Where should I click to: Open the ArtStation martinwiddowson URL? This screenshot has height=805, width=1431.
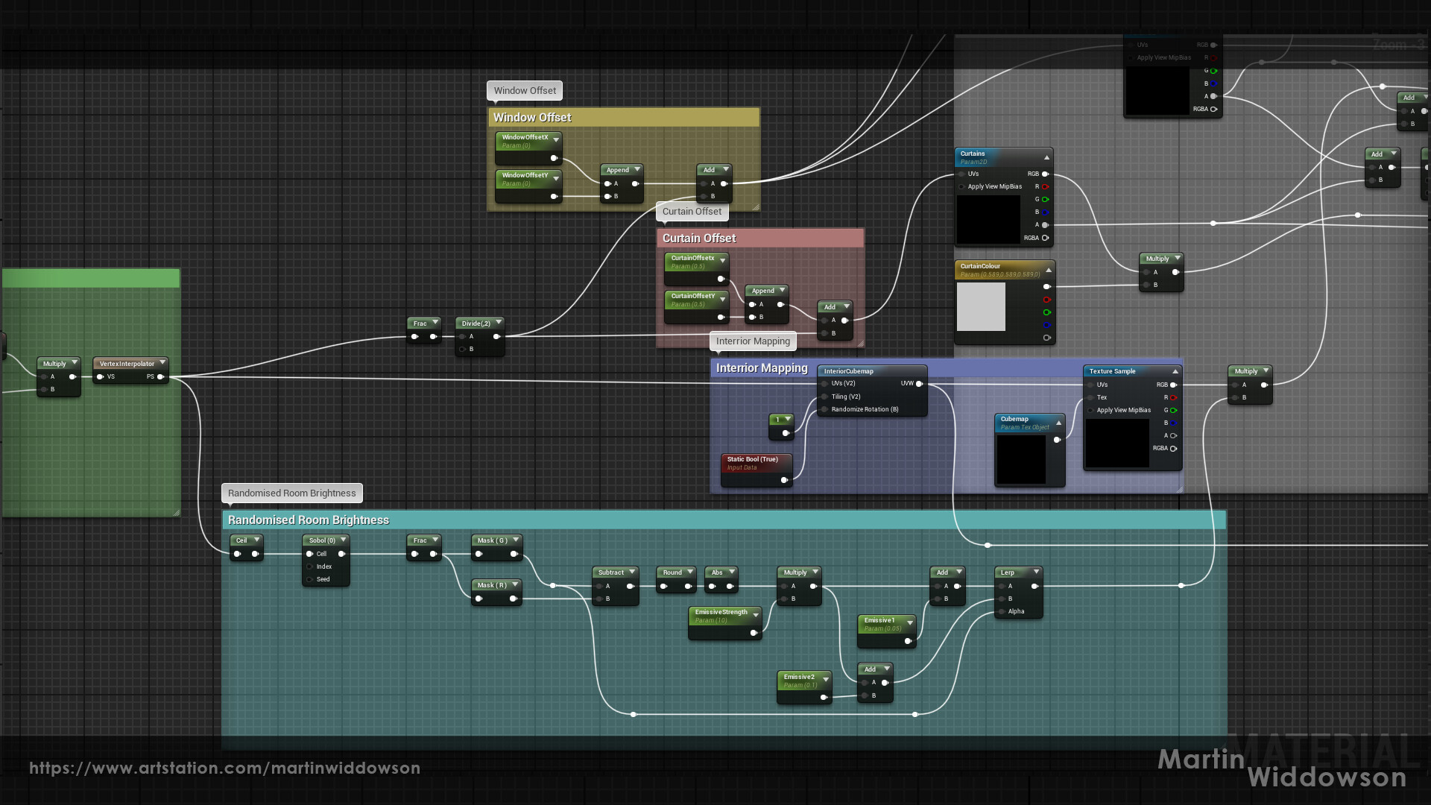point(224,768)
